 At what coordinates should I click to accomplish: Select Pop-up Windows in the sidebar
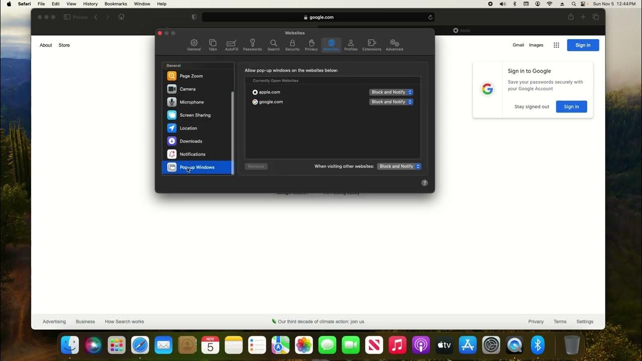coord(198,167)
